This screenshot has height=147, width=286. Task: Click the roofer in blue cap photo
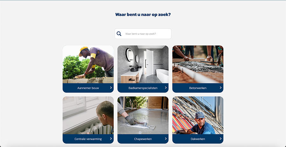click(x=198, y=115)
